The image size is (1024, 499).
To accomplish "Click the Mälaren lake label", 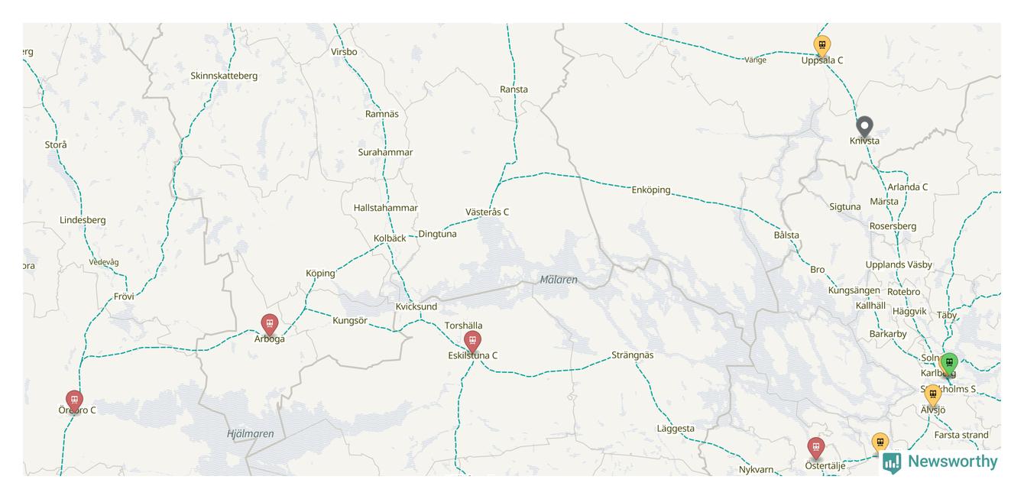I will coord(559,280).
